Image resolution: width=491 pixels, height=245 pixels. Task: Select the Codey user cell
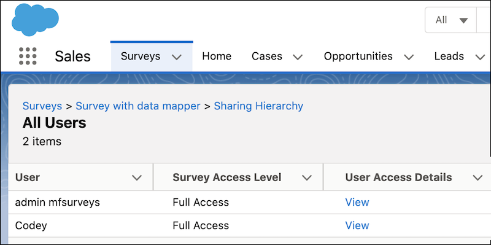[x=31, y=225]
